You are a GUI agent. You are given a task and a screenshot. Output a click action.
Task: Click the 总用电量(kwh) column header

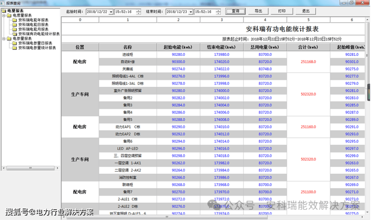click(x=265, y=47)
